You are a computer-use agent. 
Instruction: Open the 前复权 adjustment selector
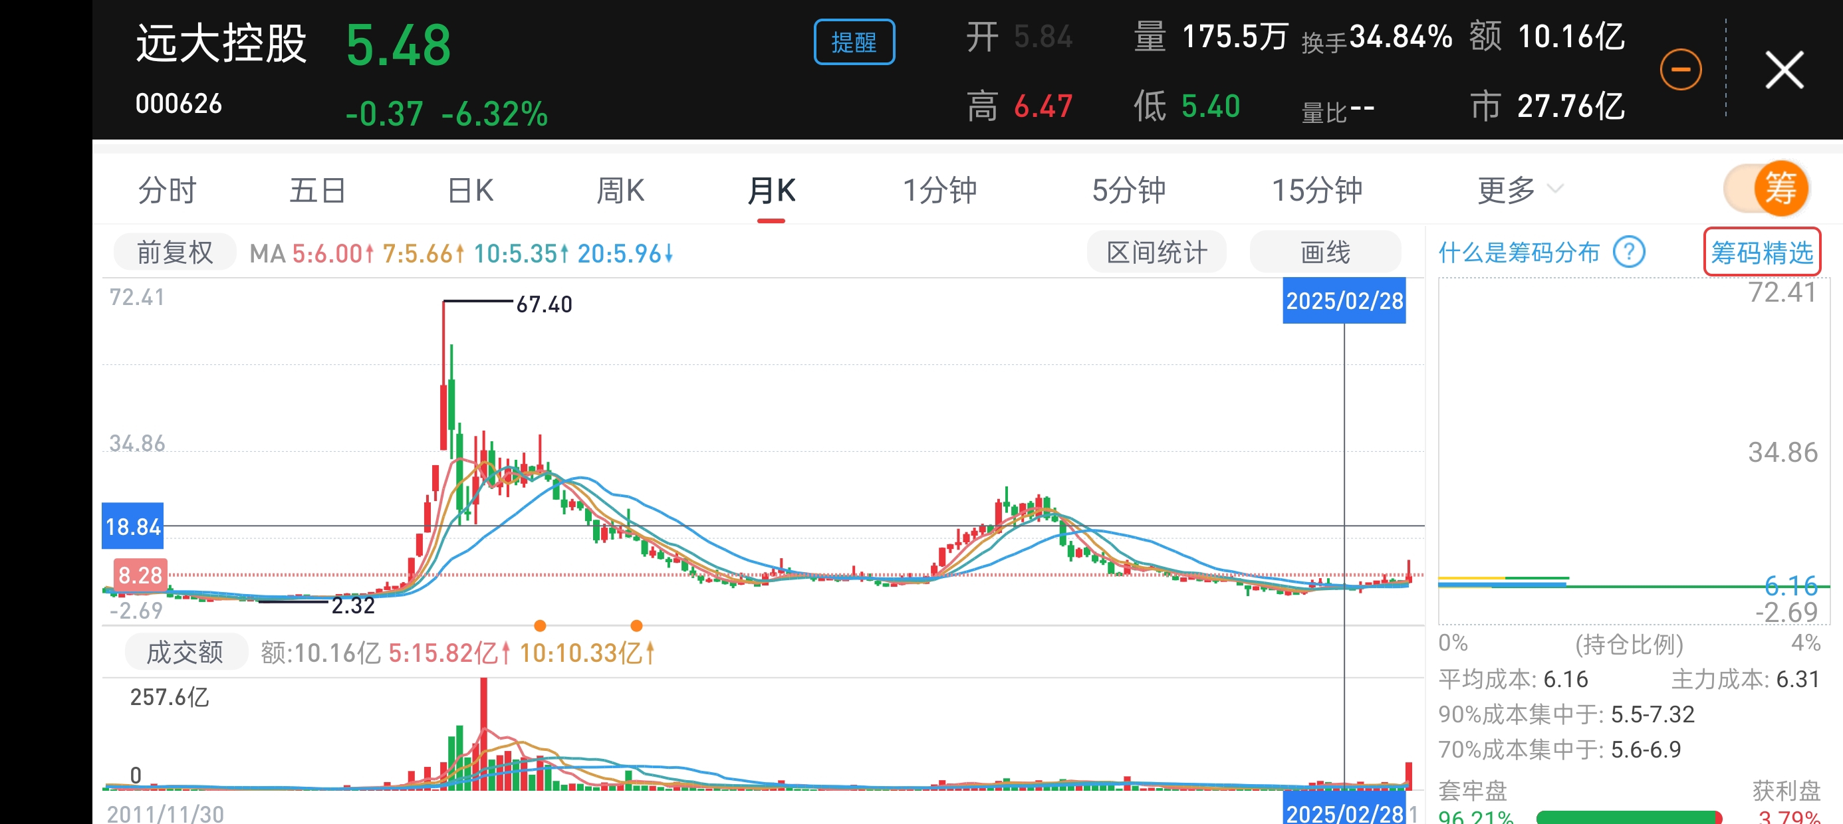(175, 253)
